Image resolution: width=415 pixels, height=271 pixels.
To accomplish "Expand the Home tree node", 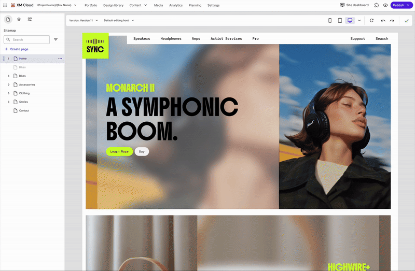I will pyautogui.click(x=8, y=59).
